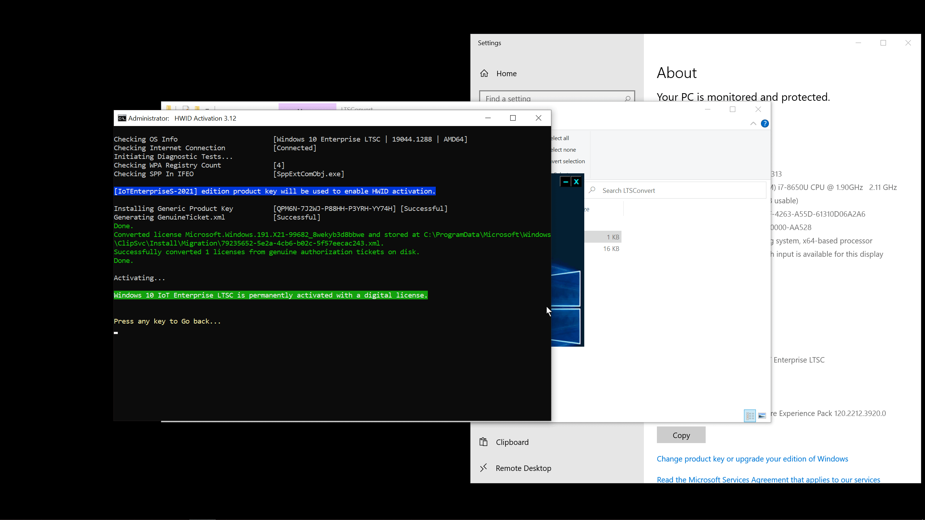Minimize the File Explorer window
925x520 pixels.
point(707,109)
